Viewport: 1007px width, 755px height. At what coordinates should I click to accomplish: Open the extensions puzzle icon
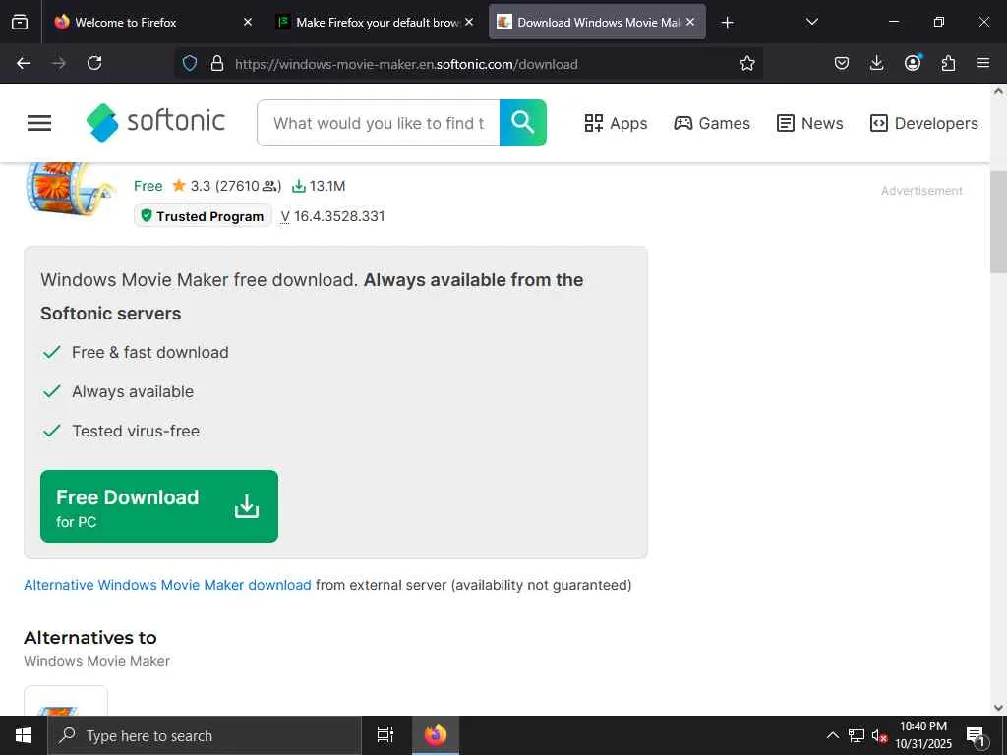[948, 63]
